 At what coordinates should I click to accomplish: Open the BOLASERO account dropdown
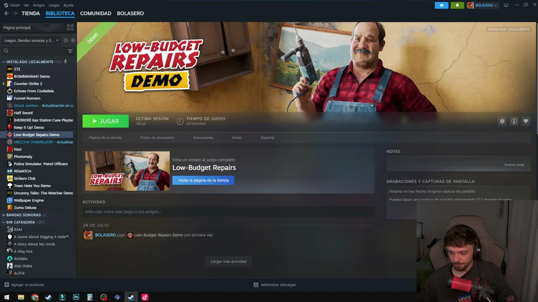click(x=482, y=5)
